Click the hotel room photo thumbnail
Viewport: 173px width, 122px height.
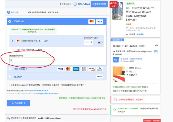(118, 74)
